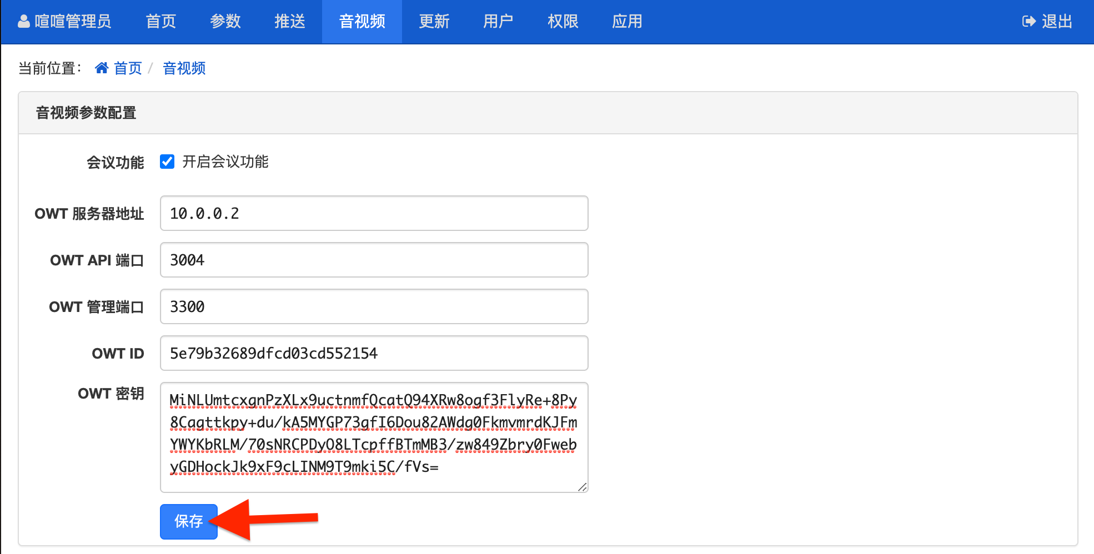Toggle the 开启会议功能 checkbox
This screenshot has height=554, width=1094.
167,162
